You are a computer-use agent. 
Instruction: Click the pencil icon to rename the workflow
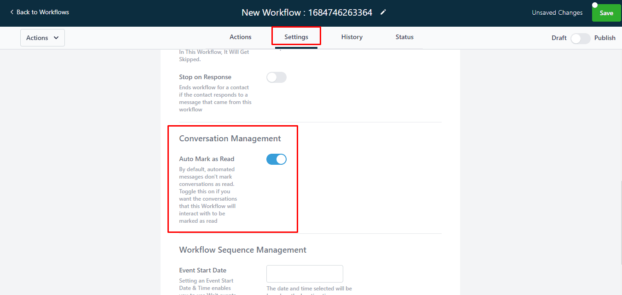pyautogui.click(x=383, y=12)
